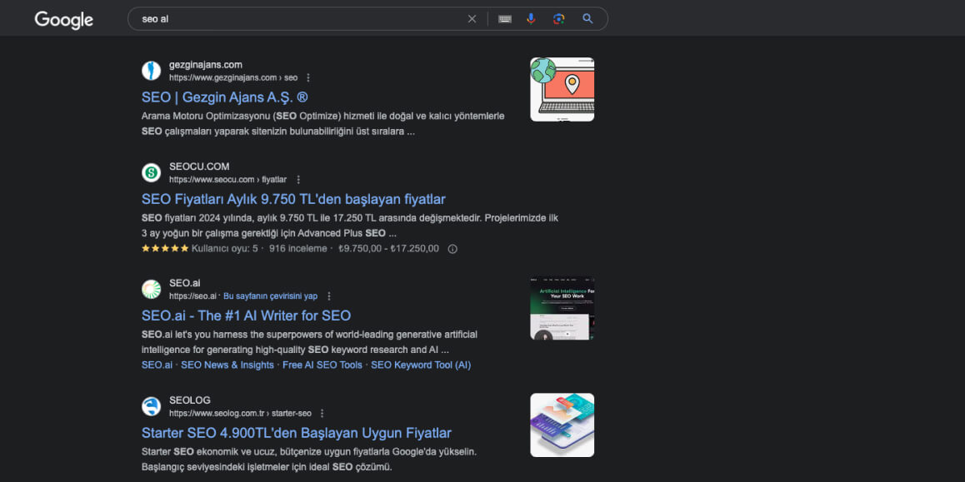Open the on-screen keyboard input tool

tap(505, 19)
